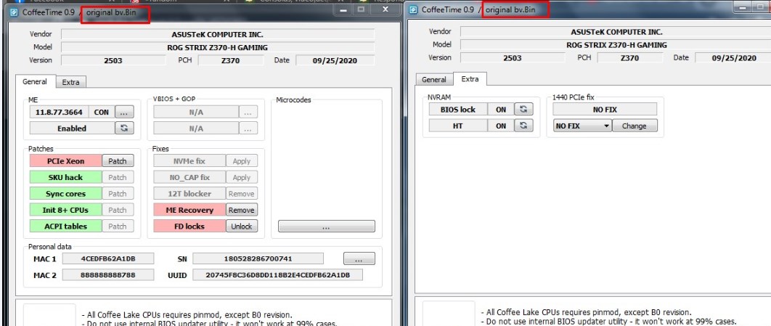771x326 pixels.
Task: Open Personal data browse button
Action: click(359, 258)
